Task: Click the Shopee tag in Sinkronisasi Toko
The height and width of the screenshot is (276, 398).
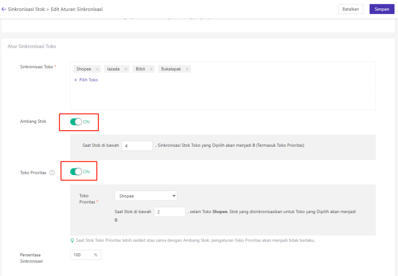Action: [84, 69]
